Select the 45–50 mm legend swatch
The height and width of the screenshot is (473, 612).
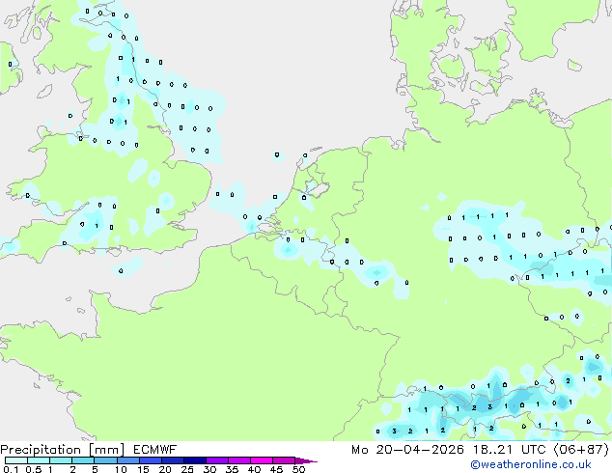click(284, 460)
